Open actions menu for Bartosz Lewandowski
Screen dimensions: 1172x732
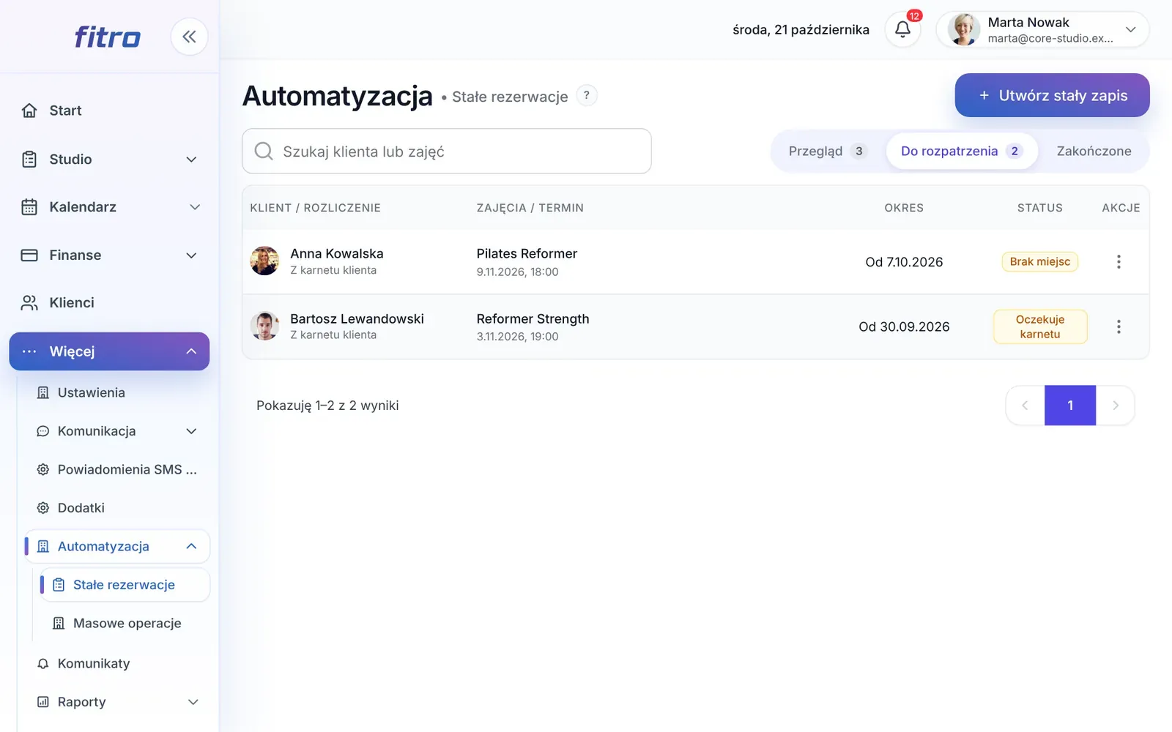[1119, 326]
